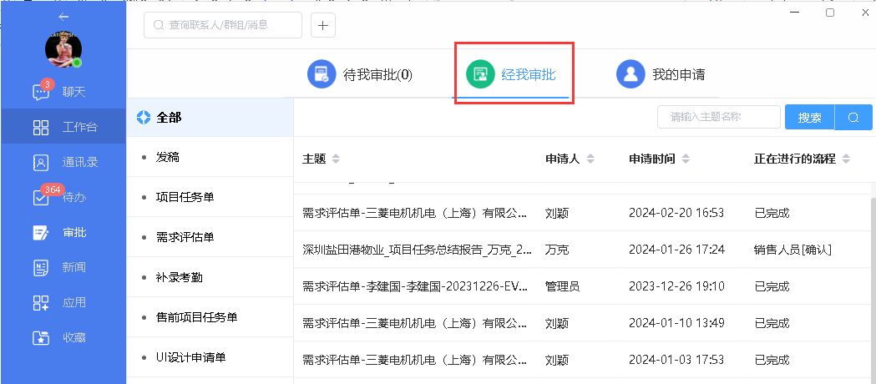Click the back arrow above the avatar
Image resolution: width=876 pixels, height=384 pixels.
(63, 17)
